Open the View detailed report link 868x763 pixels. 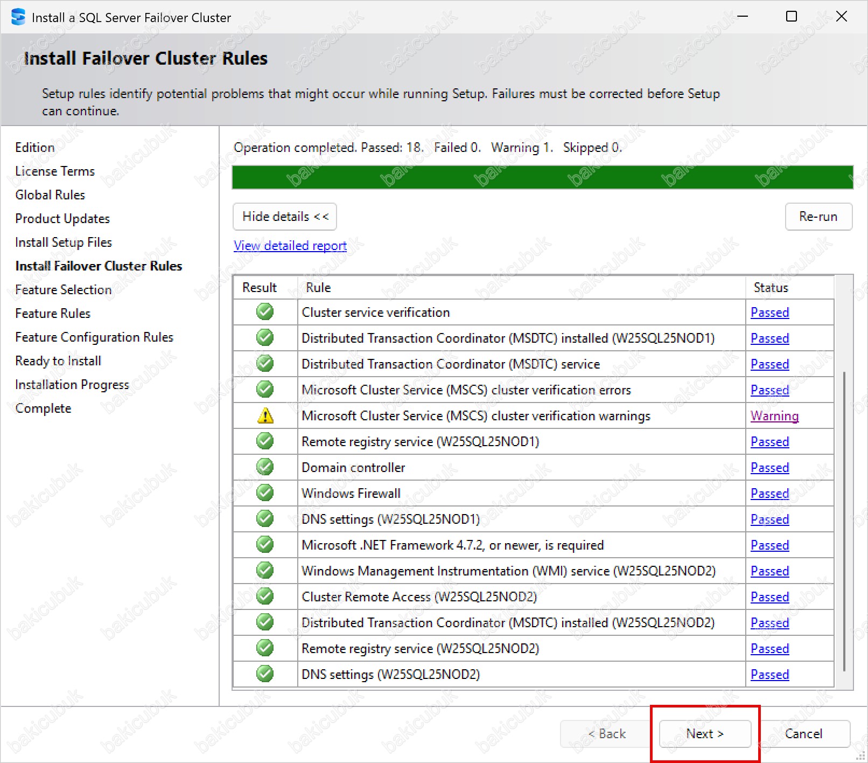pyautogui.click(x=290, y=246)
